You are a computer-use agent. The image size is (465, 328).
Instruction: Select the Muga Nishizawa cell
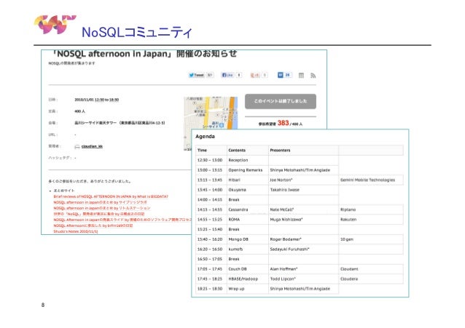[303, 220]
